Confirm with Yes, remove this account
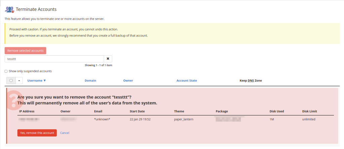This screenshot has height=149, width=344. point(37,133)
